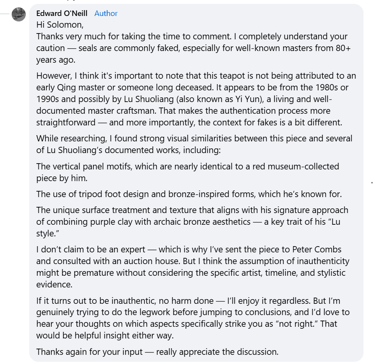Click the 'Hi Solomon,' greeting line

[x=60, y=25]
